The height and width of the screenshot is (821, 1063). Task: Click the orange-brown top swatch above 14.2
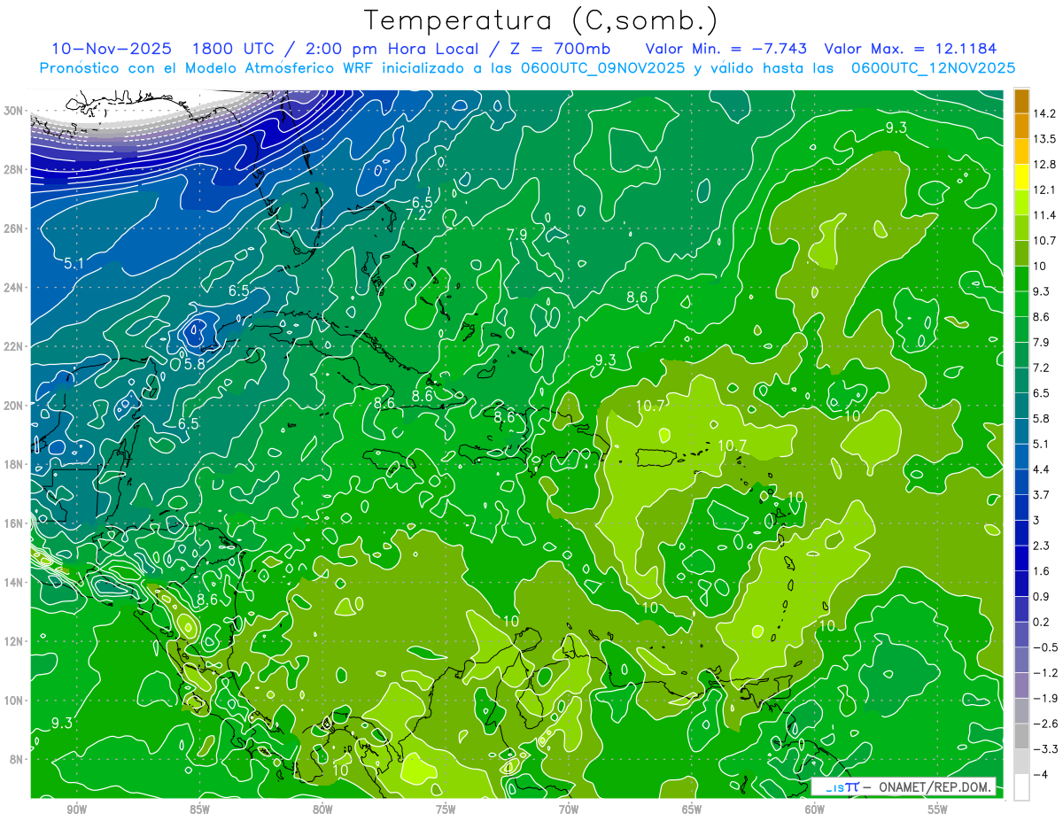tap(1021, 101)
